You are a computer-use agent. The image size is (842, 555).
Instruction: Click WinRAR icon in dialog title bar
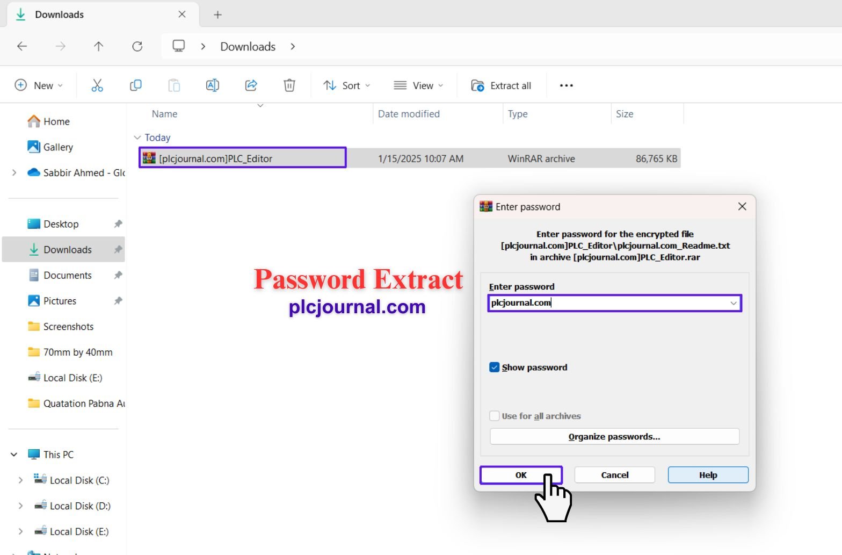coord(486,206)
